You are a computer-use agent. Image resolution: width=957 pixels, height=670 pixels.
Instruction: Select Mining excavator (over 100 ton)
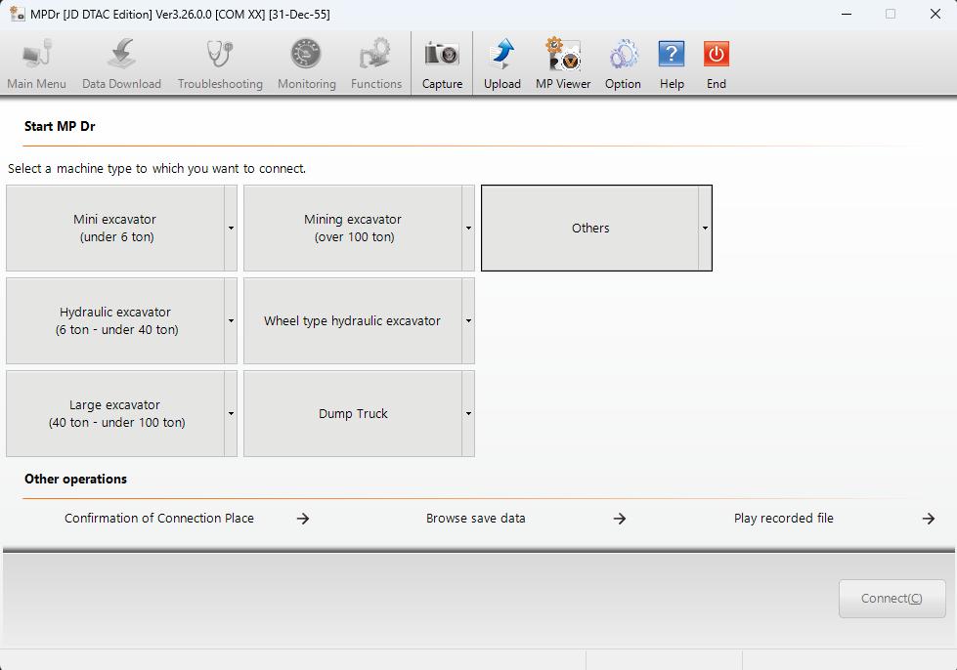click(353, 228)
